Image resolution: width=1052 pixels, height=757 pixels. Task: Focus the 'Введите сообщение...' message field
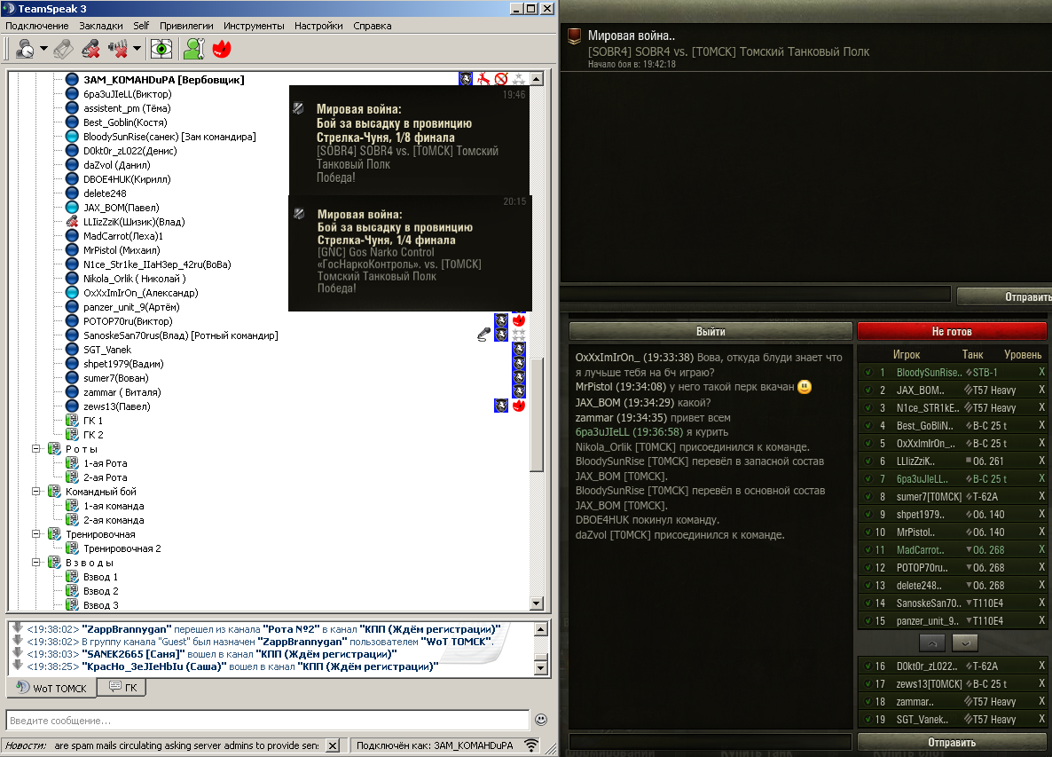(x=266, y=720)
